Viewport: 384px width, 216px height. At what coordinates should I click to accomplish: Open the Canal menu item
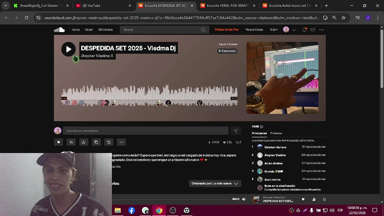88,30
